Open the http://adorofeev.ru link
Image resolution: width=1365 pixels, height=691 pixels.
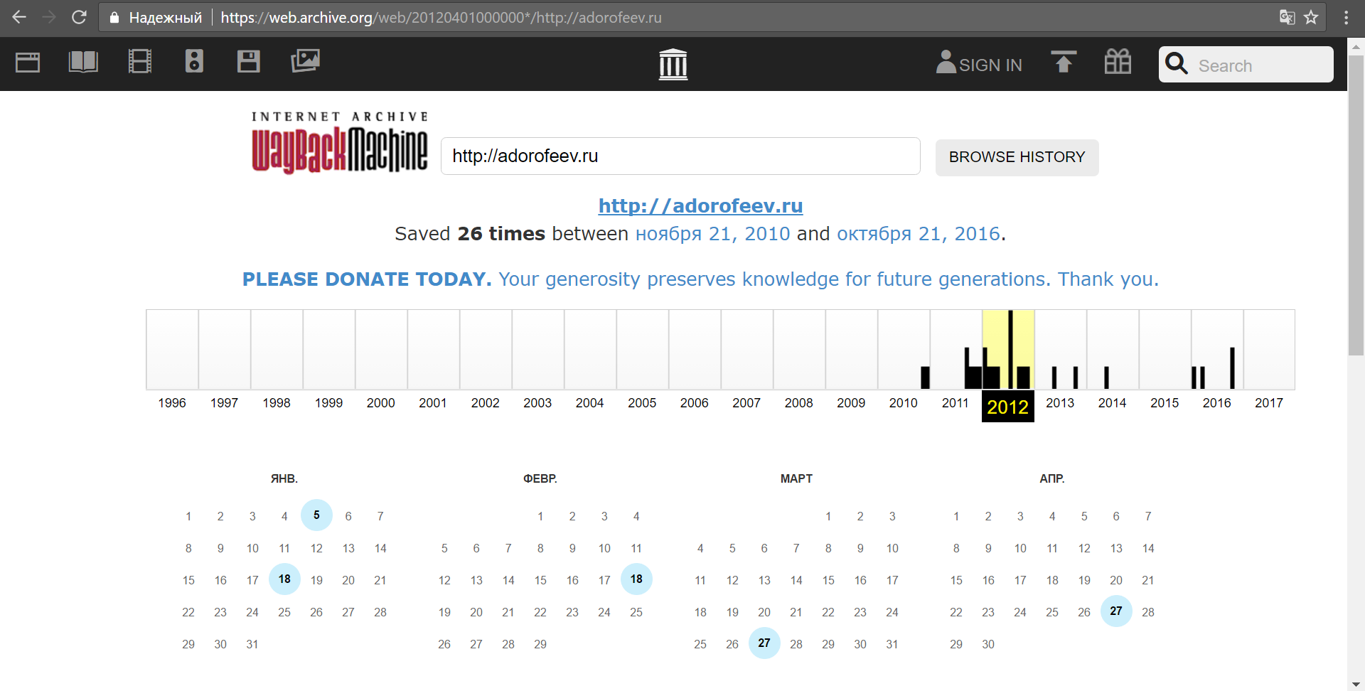(x=700, y=206)
